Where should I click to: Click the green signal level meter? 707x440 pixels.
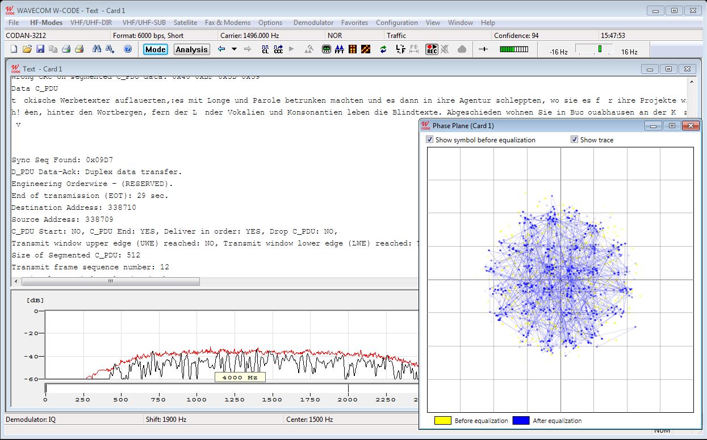pos(514,49)
